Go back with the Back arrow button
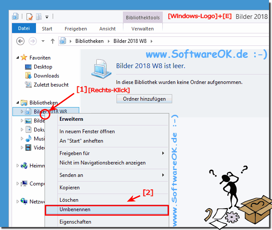This screenshot has height=230, width=272. click(20, 41)
